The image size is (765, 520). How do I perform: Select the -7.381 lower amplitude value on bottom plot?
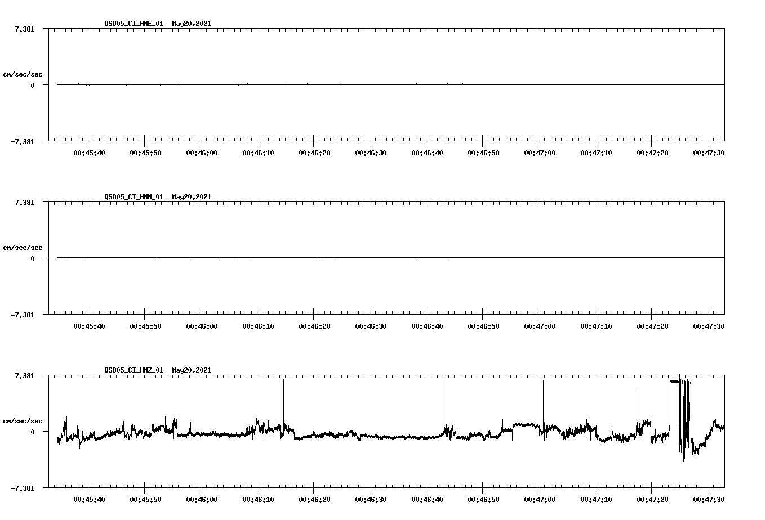tap(21, 488)
